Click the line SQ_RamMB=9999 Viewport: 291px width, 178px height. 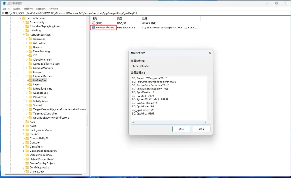coord(143,96)
